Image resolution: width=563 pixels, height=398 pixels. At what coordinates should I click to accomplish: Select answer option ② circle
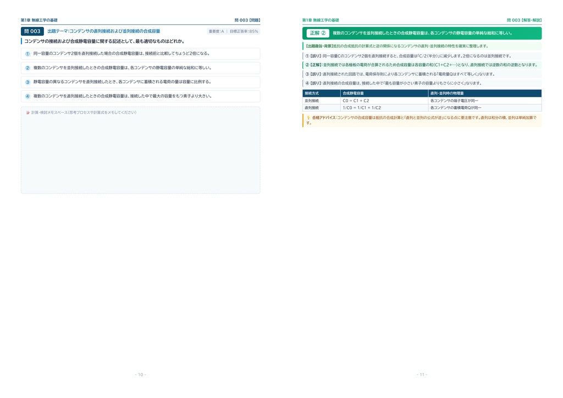pos(27,68)
